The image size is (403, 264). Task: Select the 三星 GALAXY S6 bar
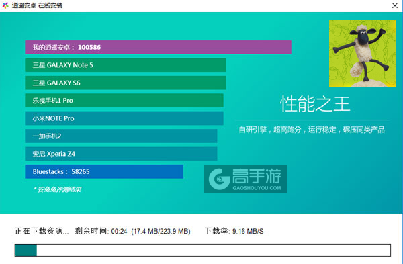point(125,83)
